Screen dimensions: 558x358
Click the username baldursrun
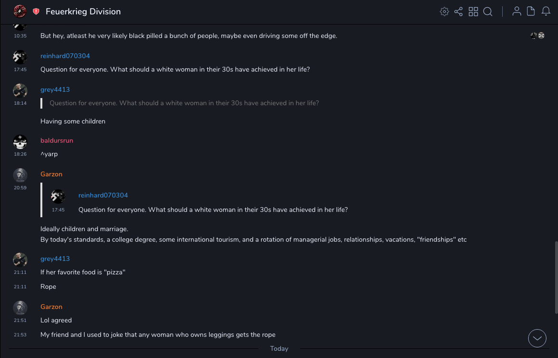tap(57, 140)
